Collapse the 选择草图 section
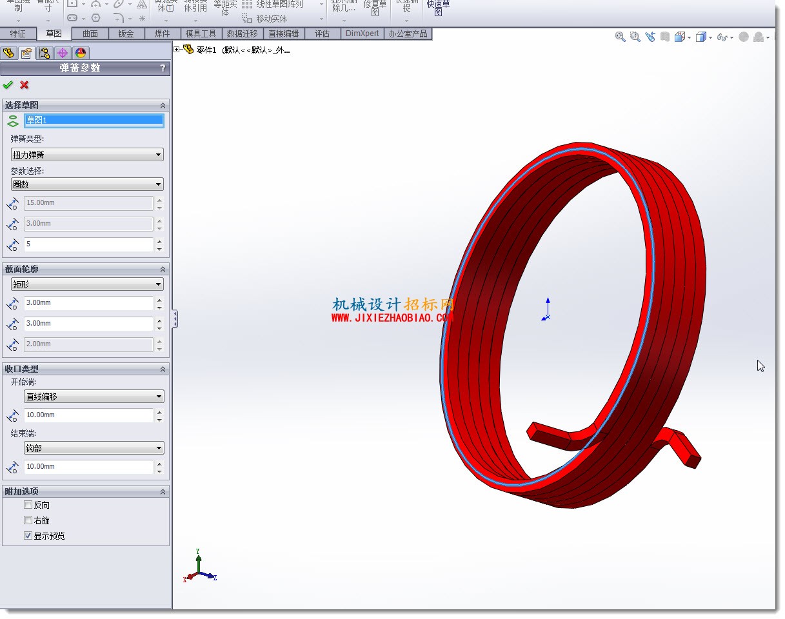The width and height of the screenshot is (785, 619). pos(163,105)
